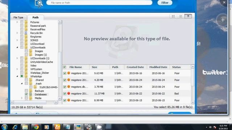Uncheck the Databases folder checkbox
The width and height of the screenshot is (232, 130).
click(x=26, y=94)
